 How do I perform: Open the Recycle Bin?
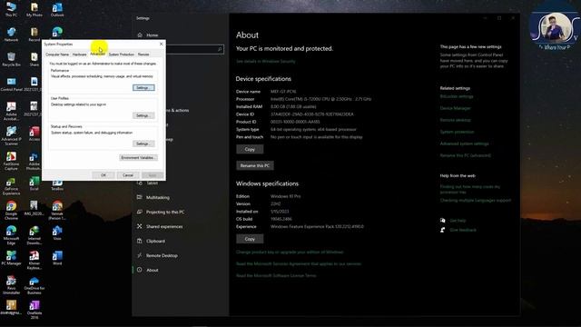(11, 59)
